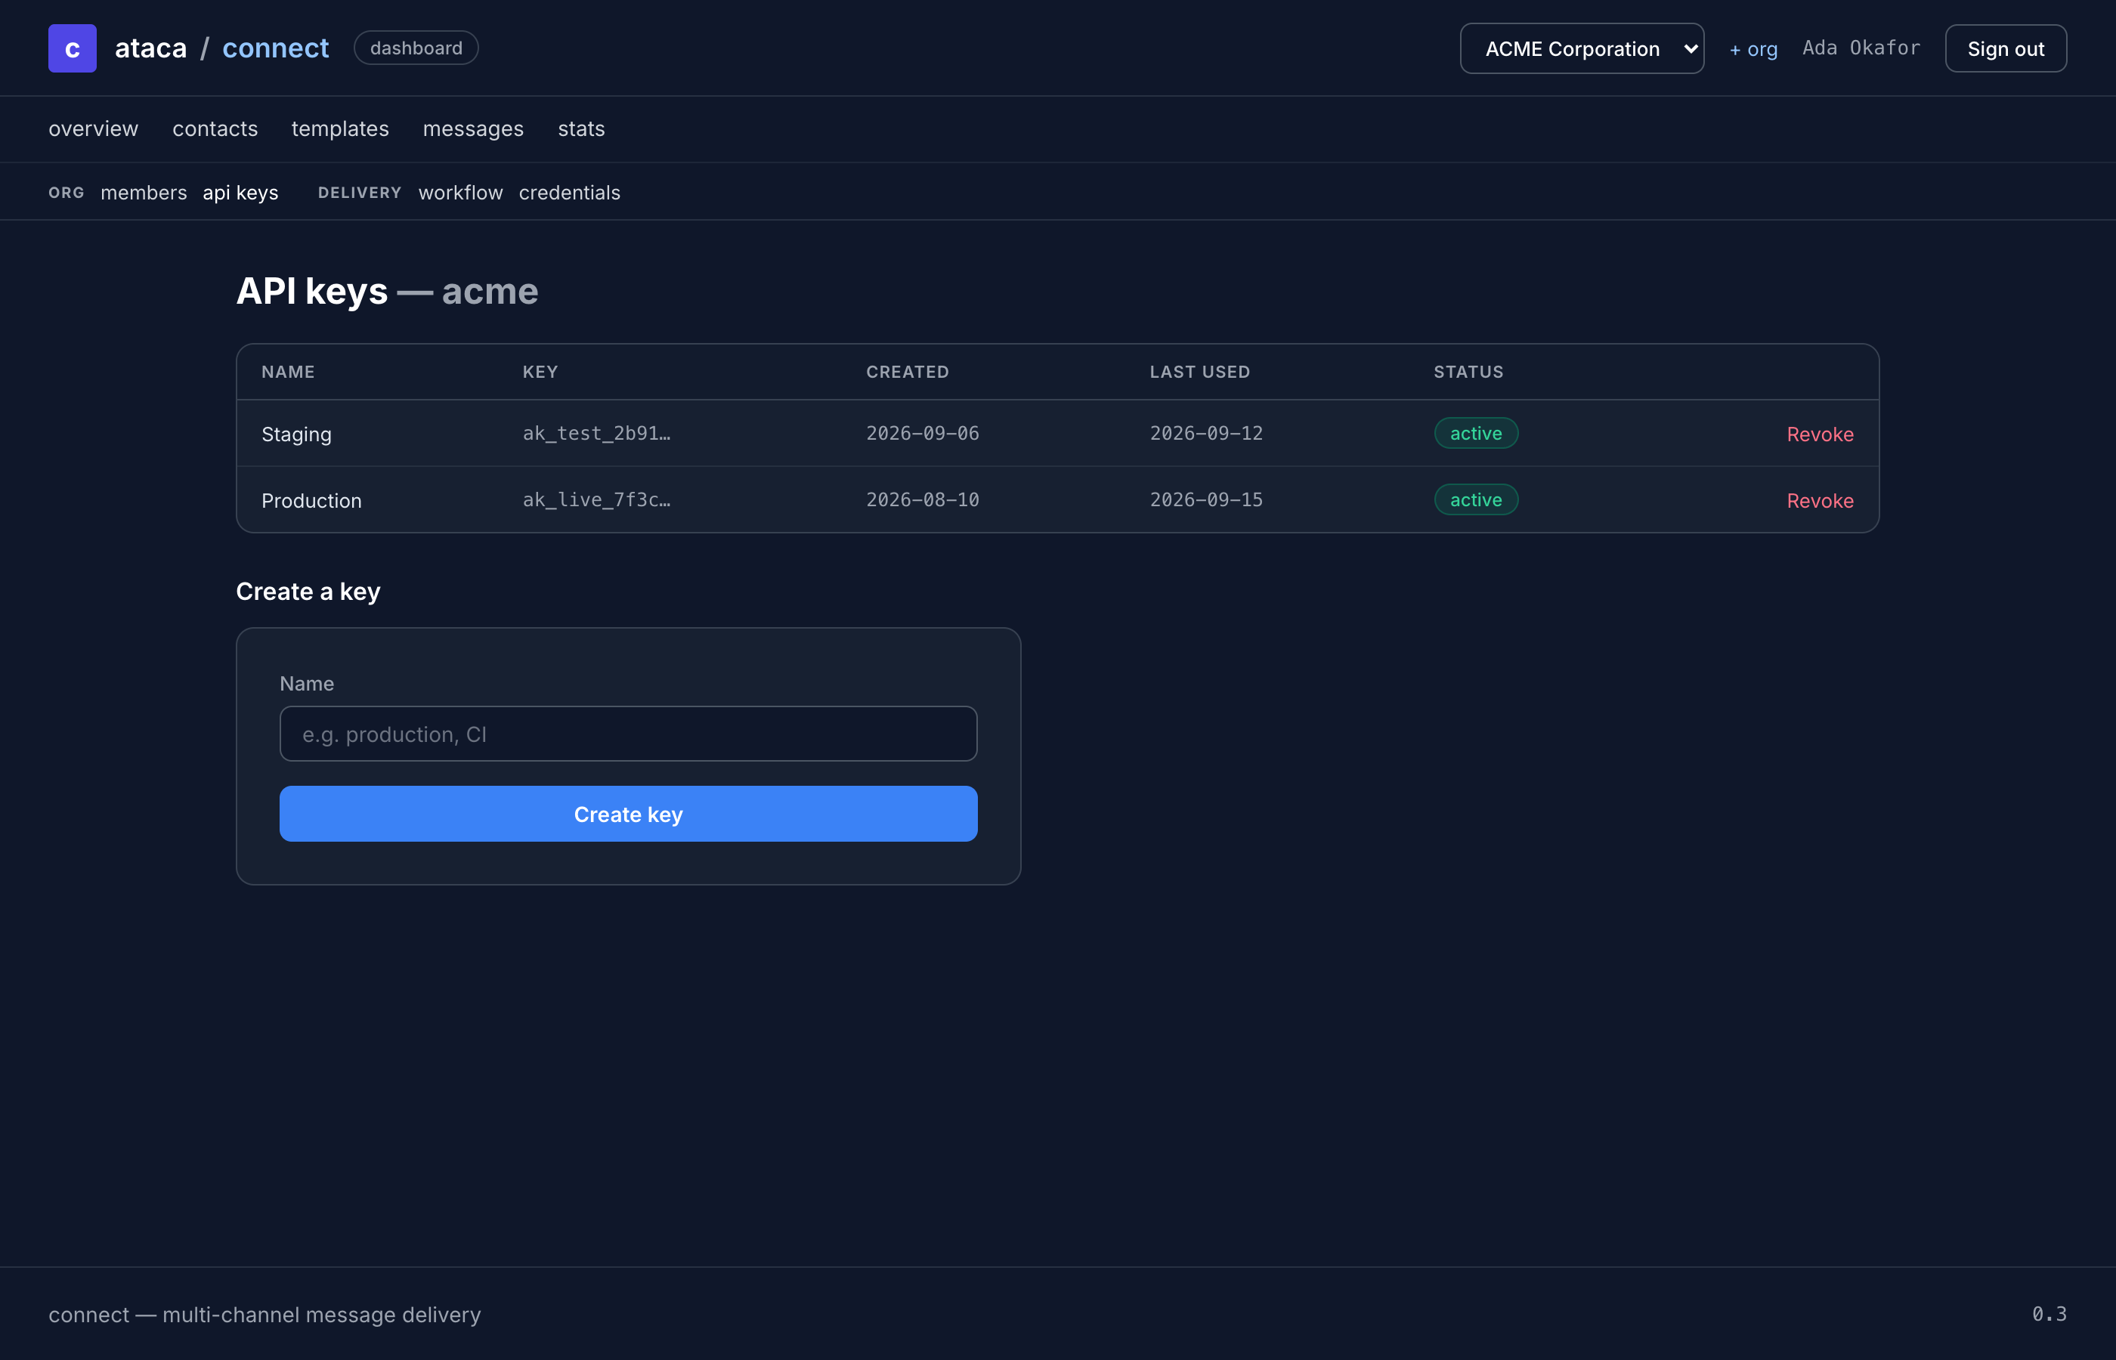Viewport: 2116px width, 1360px height.
Task: Click the Staging created date 2026-09-06
Action: 923,434
